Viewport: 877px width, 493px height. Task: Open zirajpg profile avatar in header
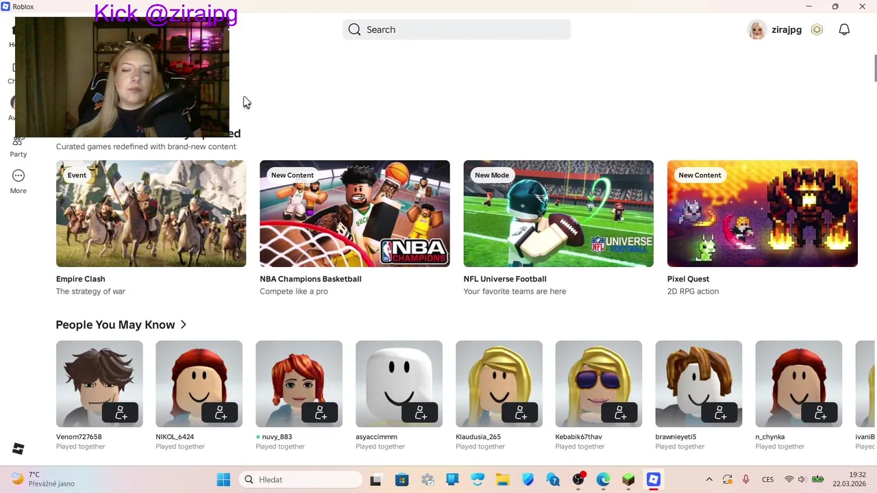click(757, 29)
